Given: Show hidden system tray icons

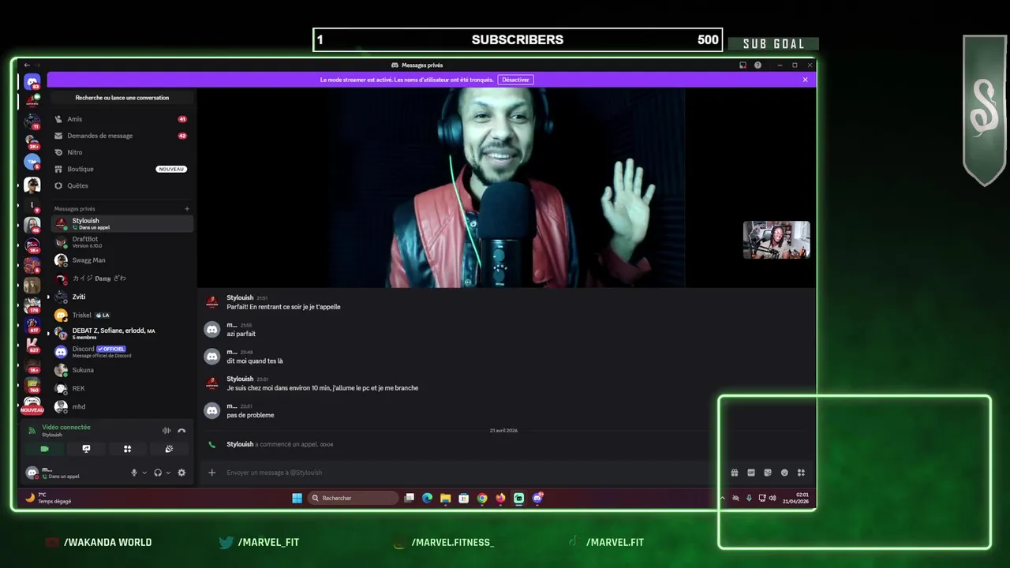Looking at the screenshot, I should pyautogui.click(x=722, y=498).
